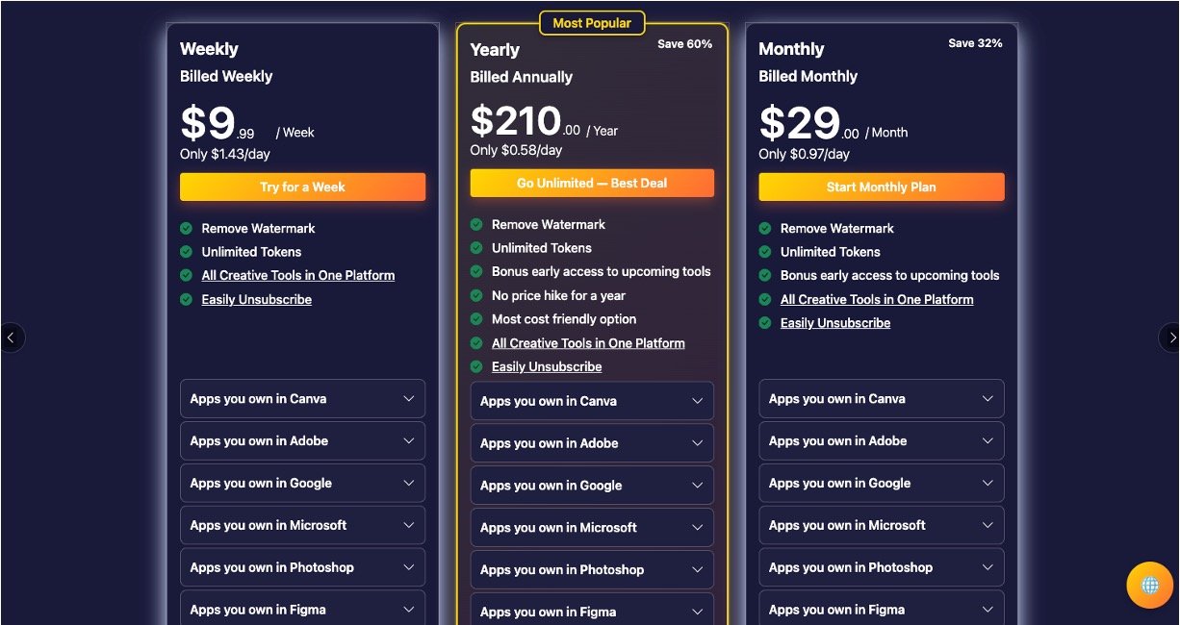
Task: Click the Try for a Week button
Action: click(302, 187)
